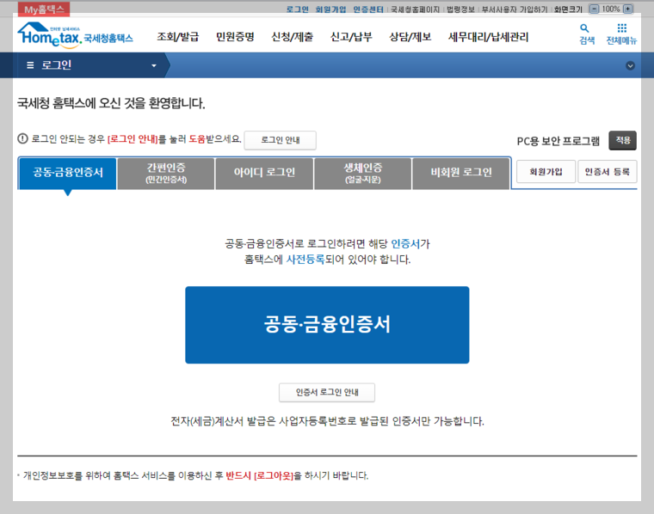The width and height of the screenshot is (654, 514).
Task: Select the 비회원 로그인 tab
Action: (461, 174)
